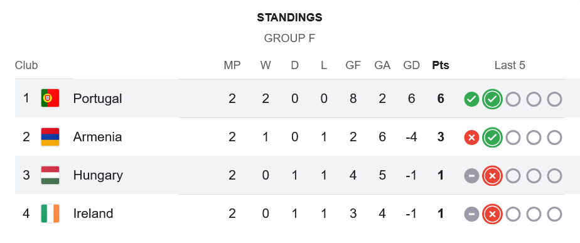Click the Ireland flag icon
The height and width of the screenshot is (243, 580).
click(x=50, y=213)
